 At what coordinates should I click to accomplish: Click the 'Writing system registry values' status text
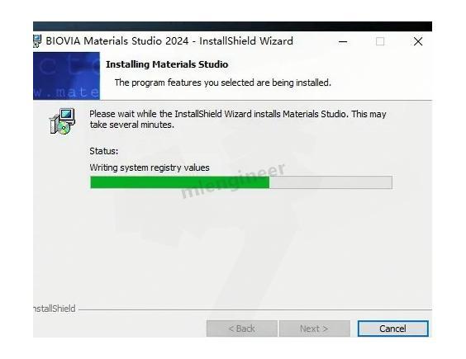[x=150, y=168]
